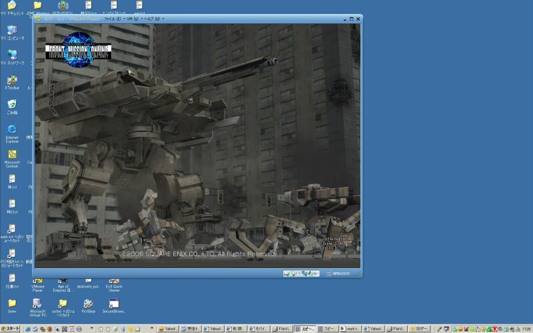Click the Front Mission Online logo
Image resolution: width=533 pixels, height=333 pixels.
click(x=78, y=50)
